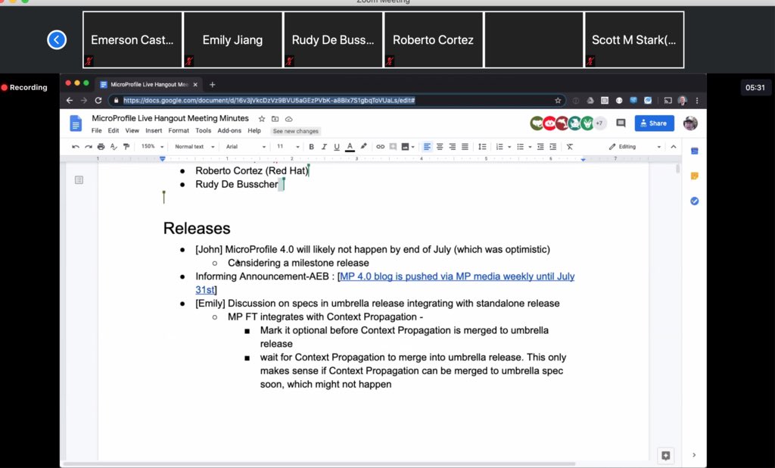Click the Move to folder icon
The height and width of the screenshot is (468, 775).
275,119
